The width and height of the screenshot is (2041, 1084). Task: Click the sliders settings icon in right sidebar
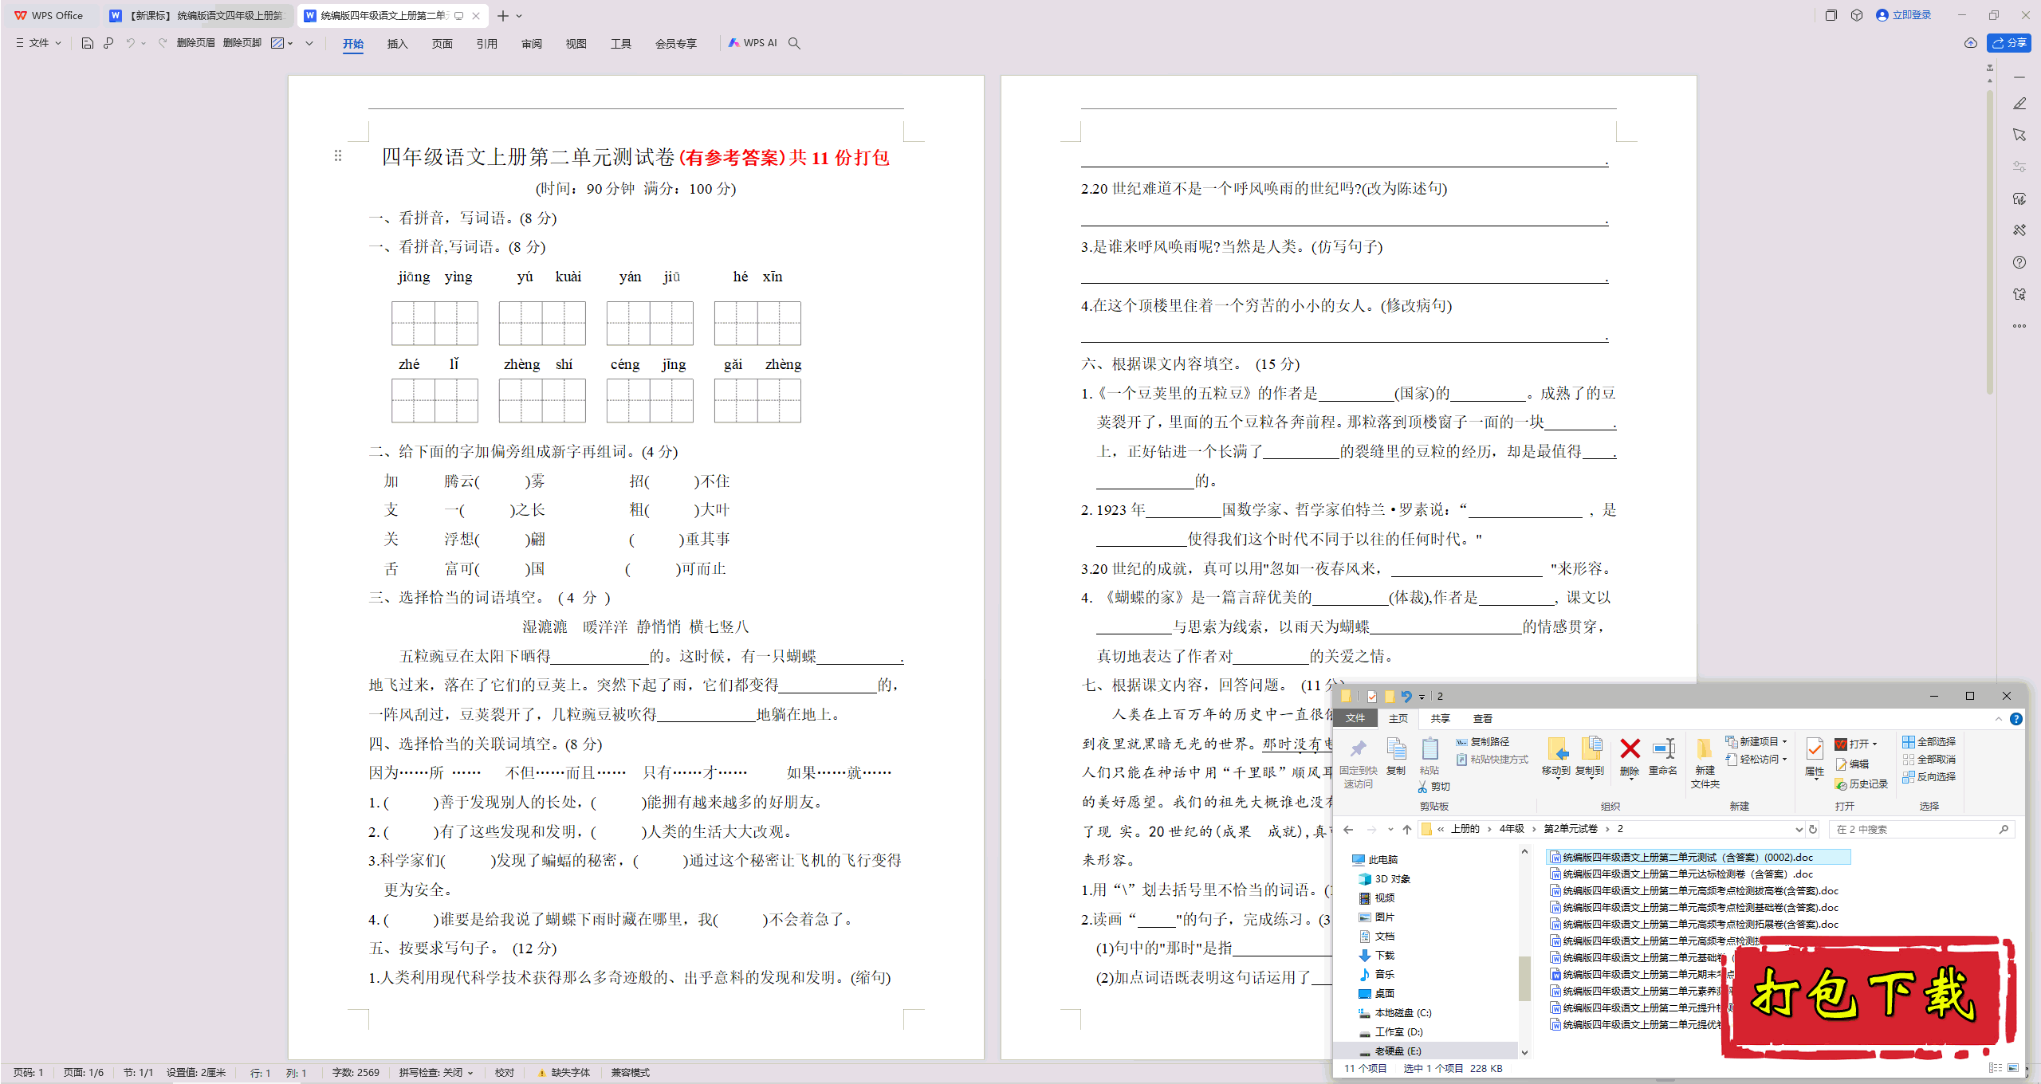point(2019,167)
